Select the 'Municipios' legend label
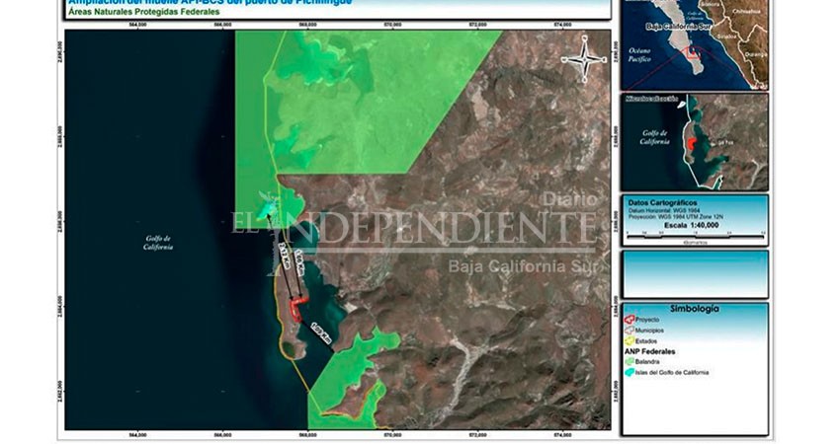 649,331
